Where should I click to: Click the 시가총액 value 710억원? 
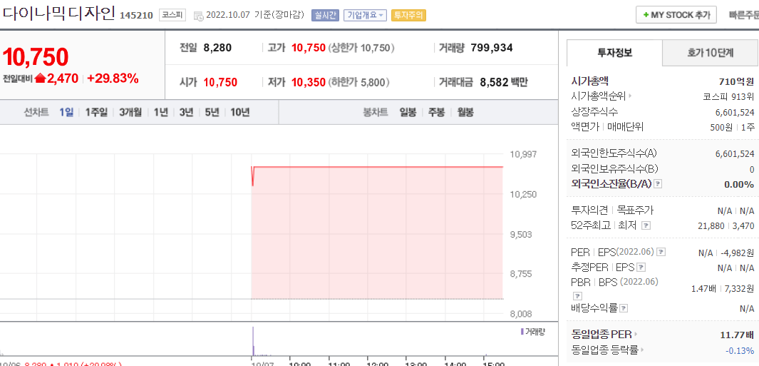736,81
